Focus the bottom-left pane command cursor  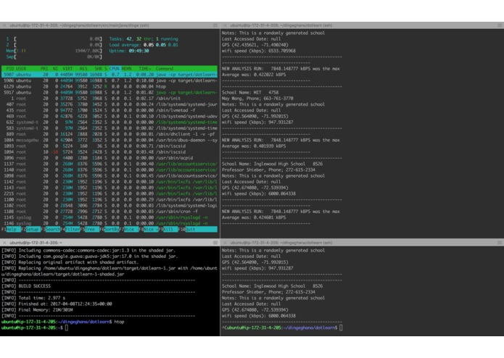click(67, 328)
